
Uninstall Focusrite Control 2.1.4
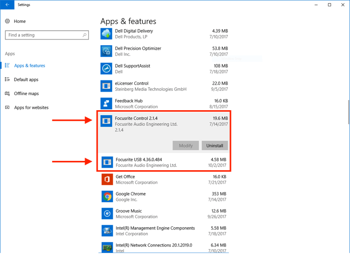click(x=215, y=146)
